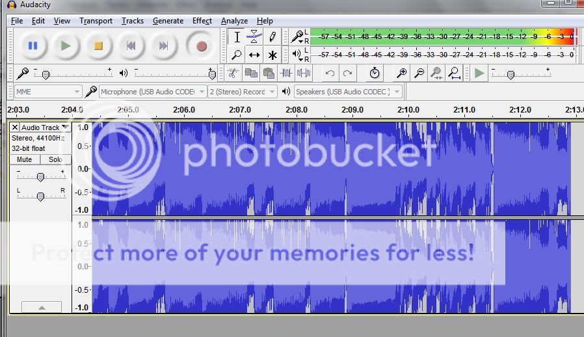Click the 2:08.0 mark on the timeline
Image resolution: width=584 pixels, height=337 pixels.
point(296,110)
